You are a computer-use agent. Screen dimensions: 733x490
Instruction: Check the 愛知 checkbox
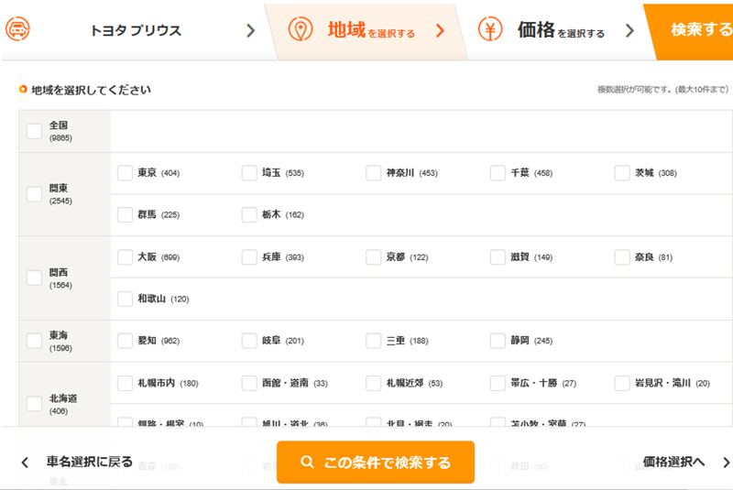(x=125, y=341)
